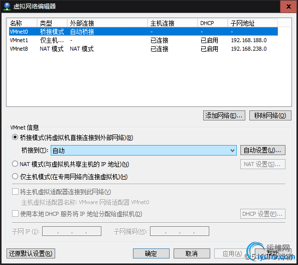Screen dimensions: 298x265
Task: Click the 自动设置(U)... button
Action: [263, 150]
